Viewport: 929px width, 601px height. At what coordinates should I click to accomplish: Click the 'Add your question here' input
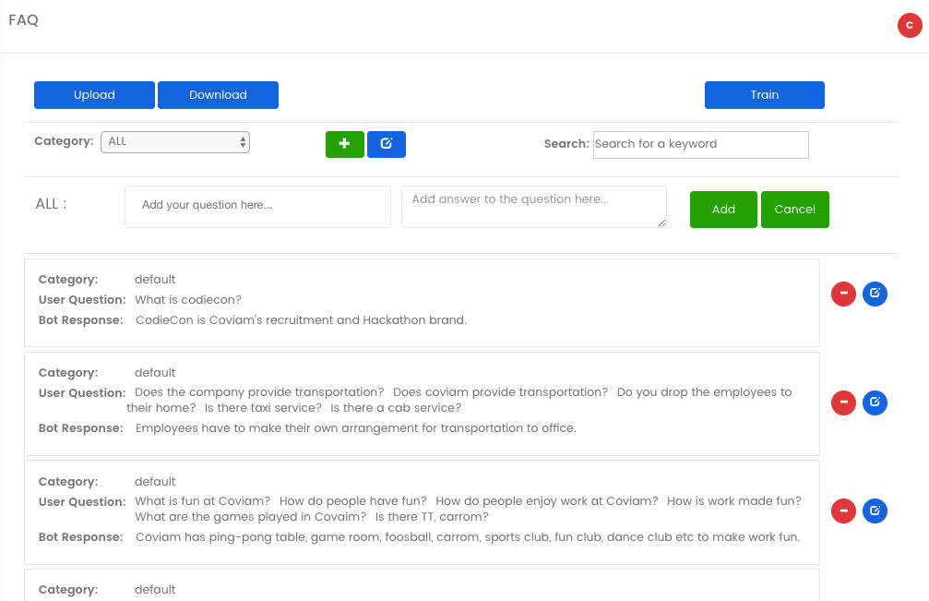pos(257,206)
